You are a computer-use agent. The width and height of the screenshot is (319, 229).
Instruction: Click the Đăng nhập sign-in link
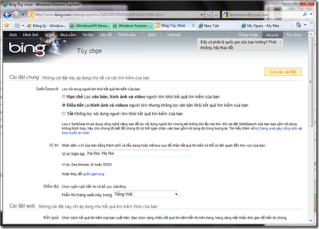248,35
